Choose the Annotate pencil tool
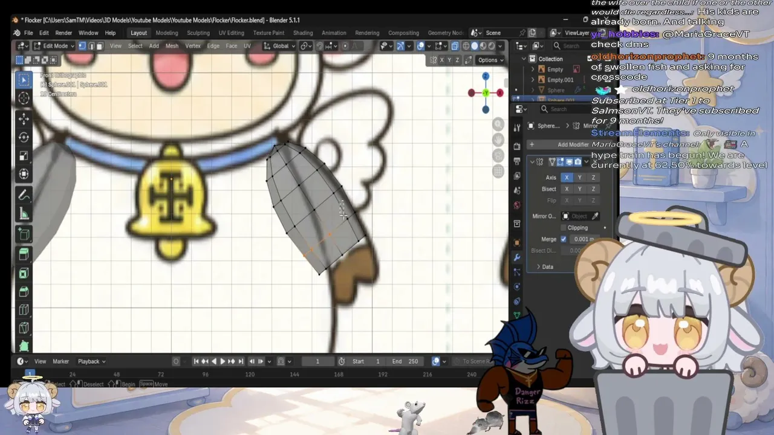The height and width of the screenshot is (435, 774). [x=24, y=195]
